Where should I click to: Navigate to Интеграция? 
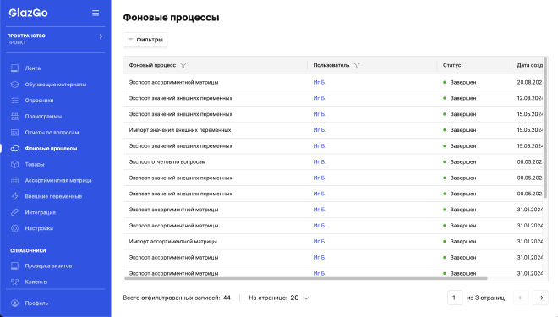[41, 212]
